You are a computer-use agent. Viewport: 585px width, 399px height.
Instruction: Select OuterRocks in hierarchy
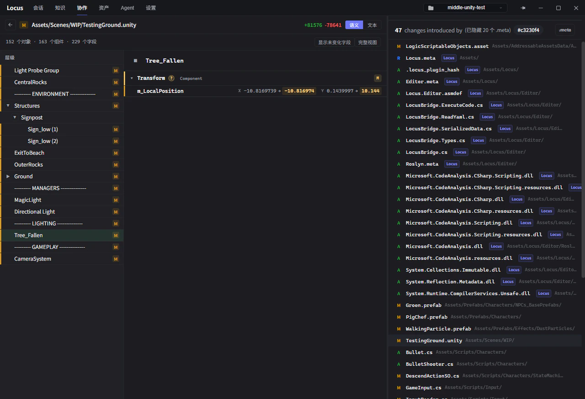(x=62, y=164)
